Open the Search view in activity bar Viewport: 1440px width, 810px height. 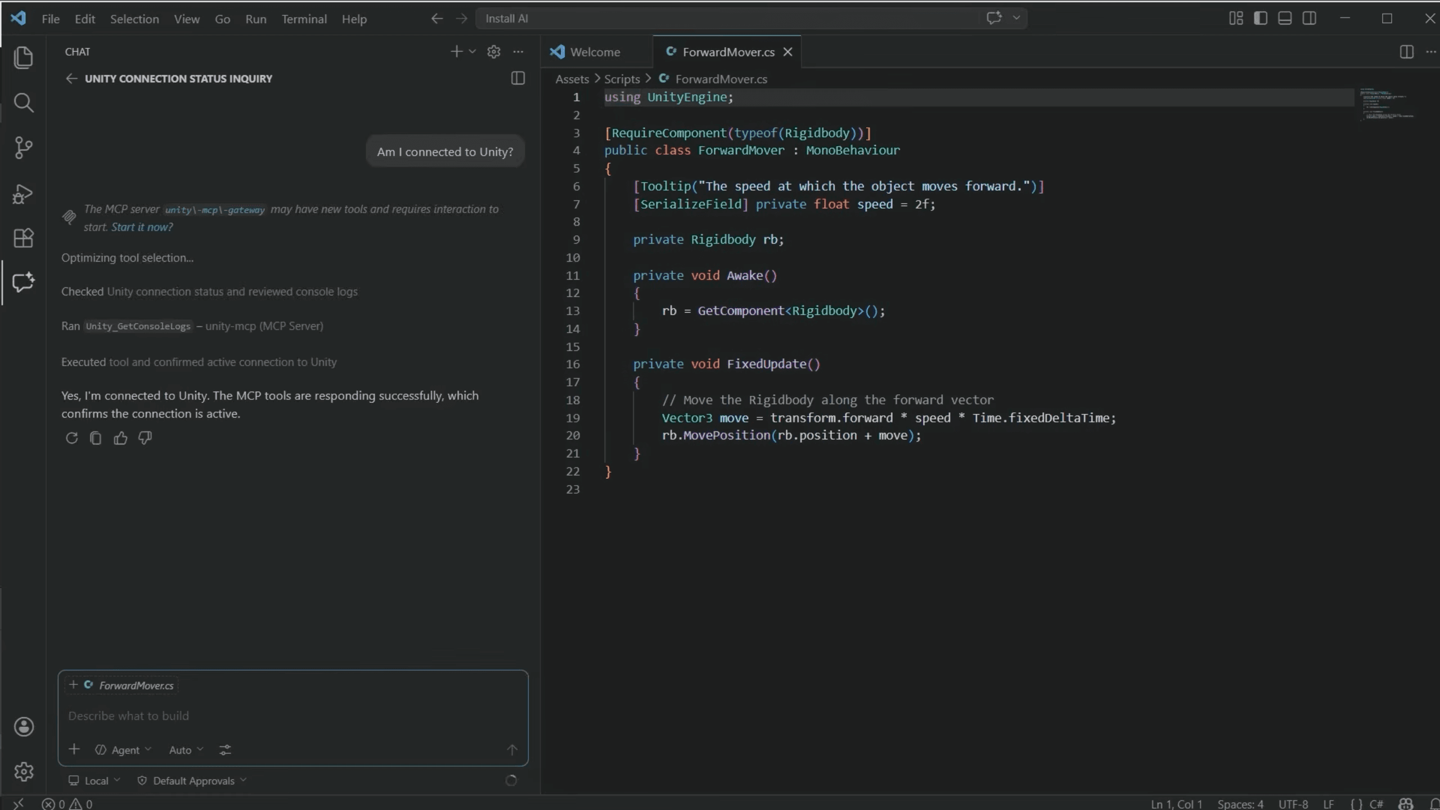point(23,102)
